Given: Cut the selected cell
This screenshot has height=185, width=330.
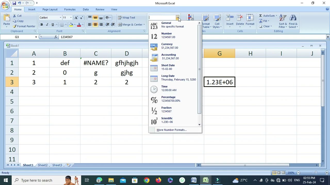Looking at the screenshot, I should coord(17,16).
